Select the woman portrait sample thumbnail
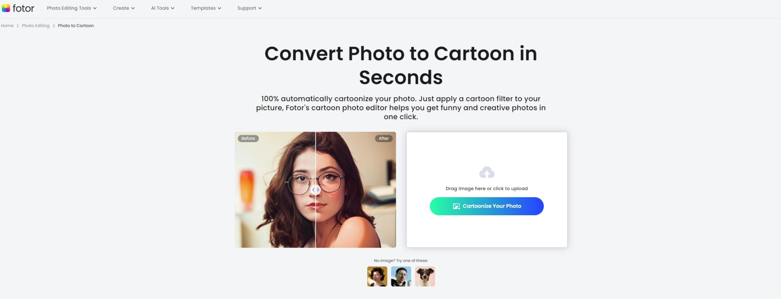Image resolution: width=781 pixels, height=299 pixels. [377, 276]
